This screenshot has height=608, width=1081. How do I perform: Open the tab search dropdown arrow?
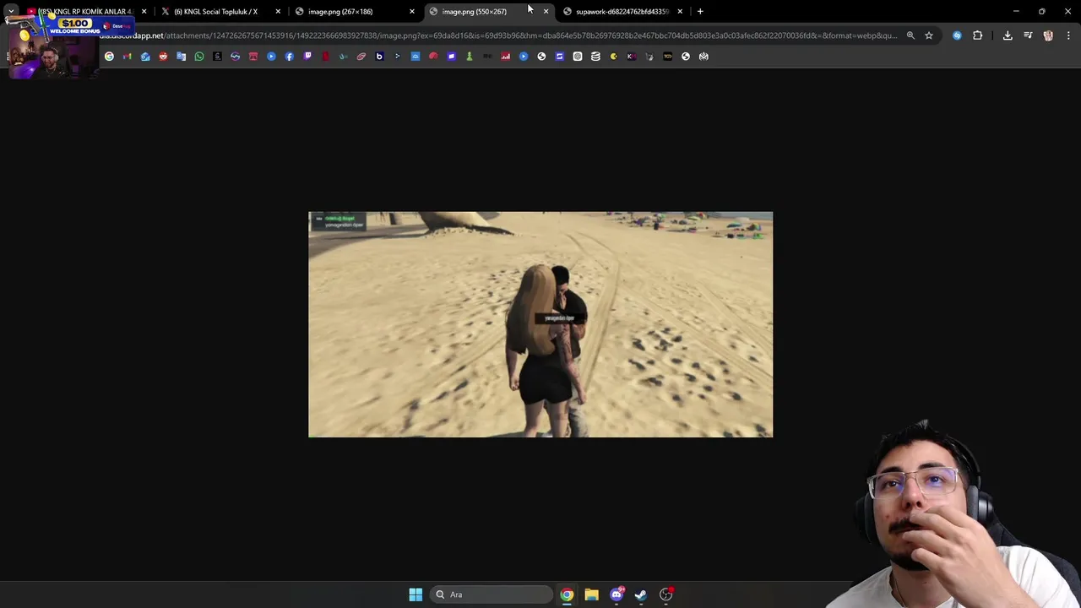[11, 11]
